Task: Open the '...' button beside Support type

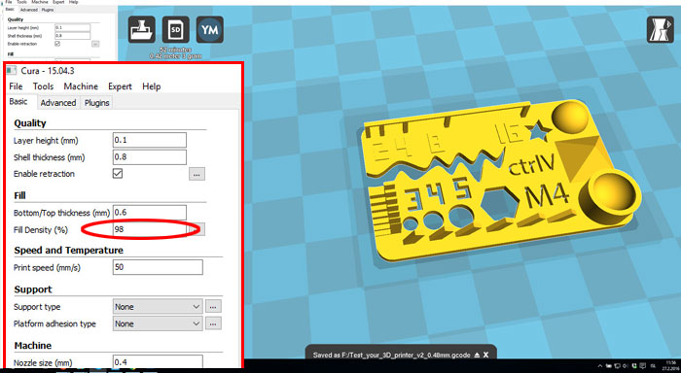Action: 213,306
